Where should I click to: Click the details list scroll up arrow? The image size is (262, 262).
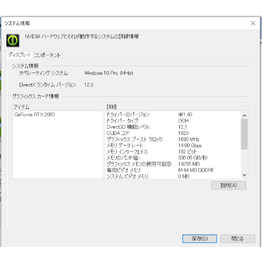tap(244, 115)
